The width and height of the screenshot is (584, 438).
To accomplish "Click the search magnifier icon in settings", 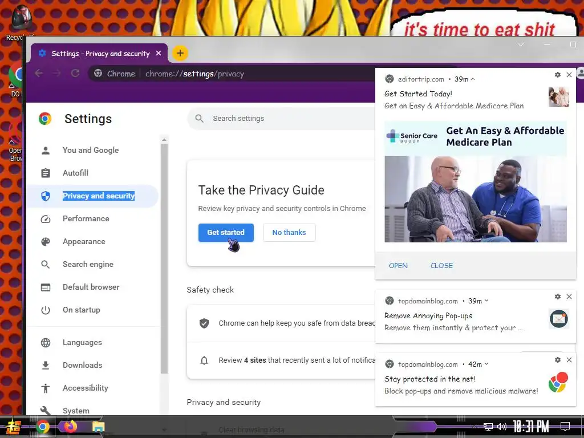I will 199,119.
